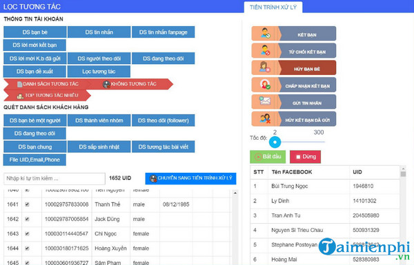
Task: Click the Tốc độ slider track
Action: 302,142
